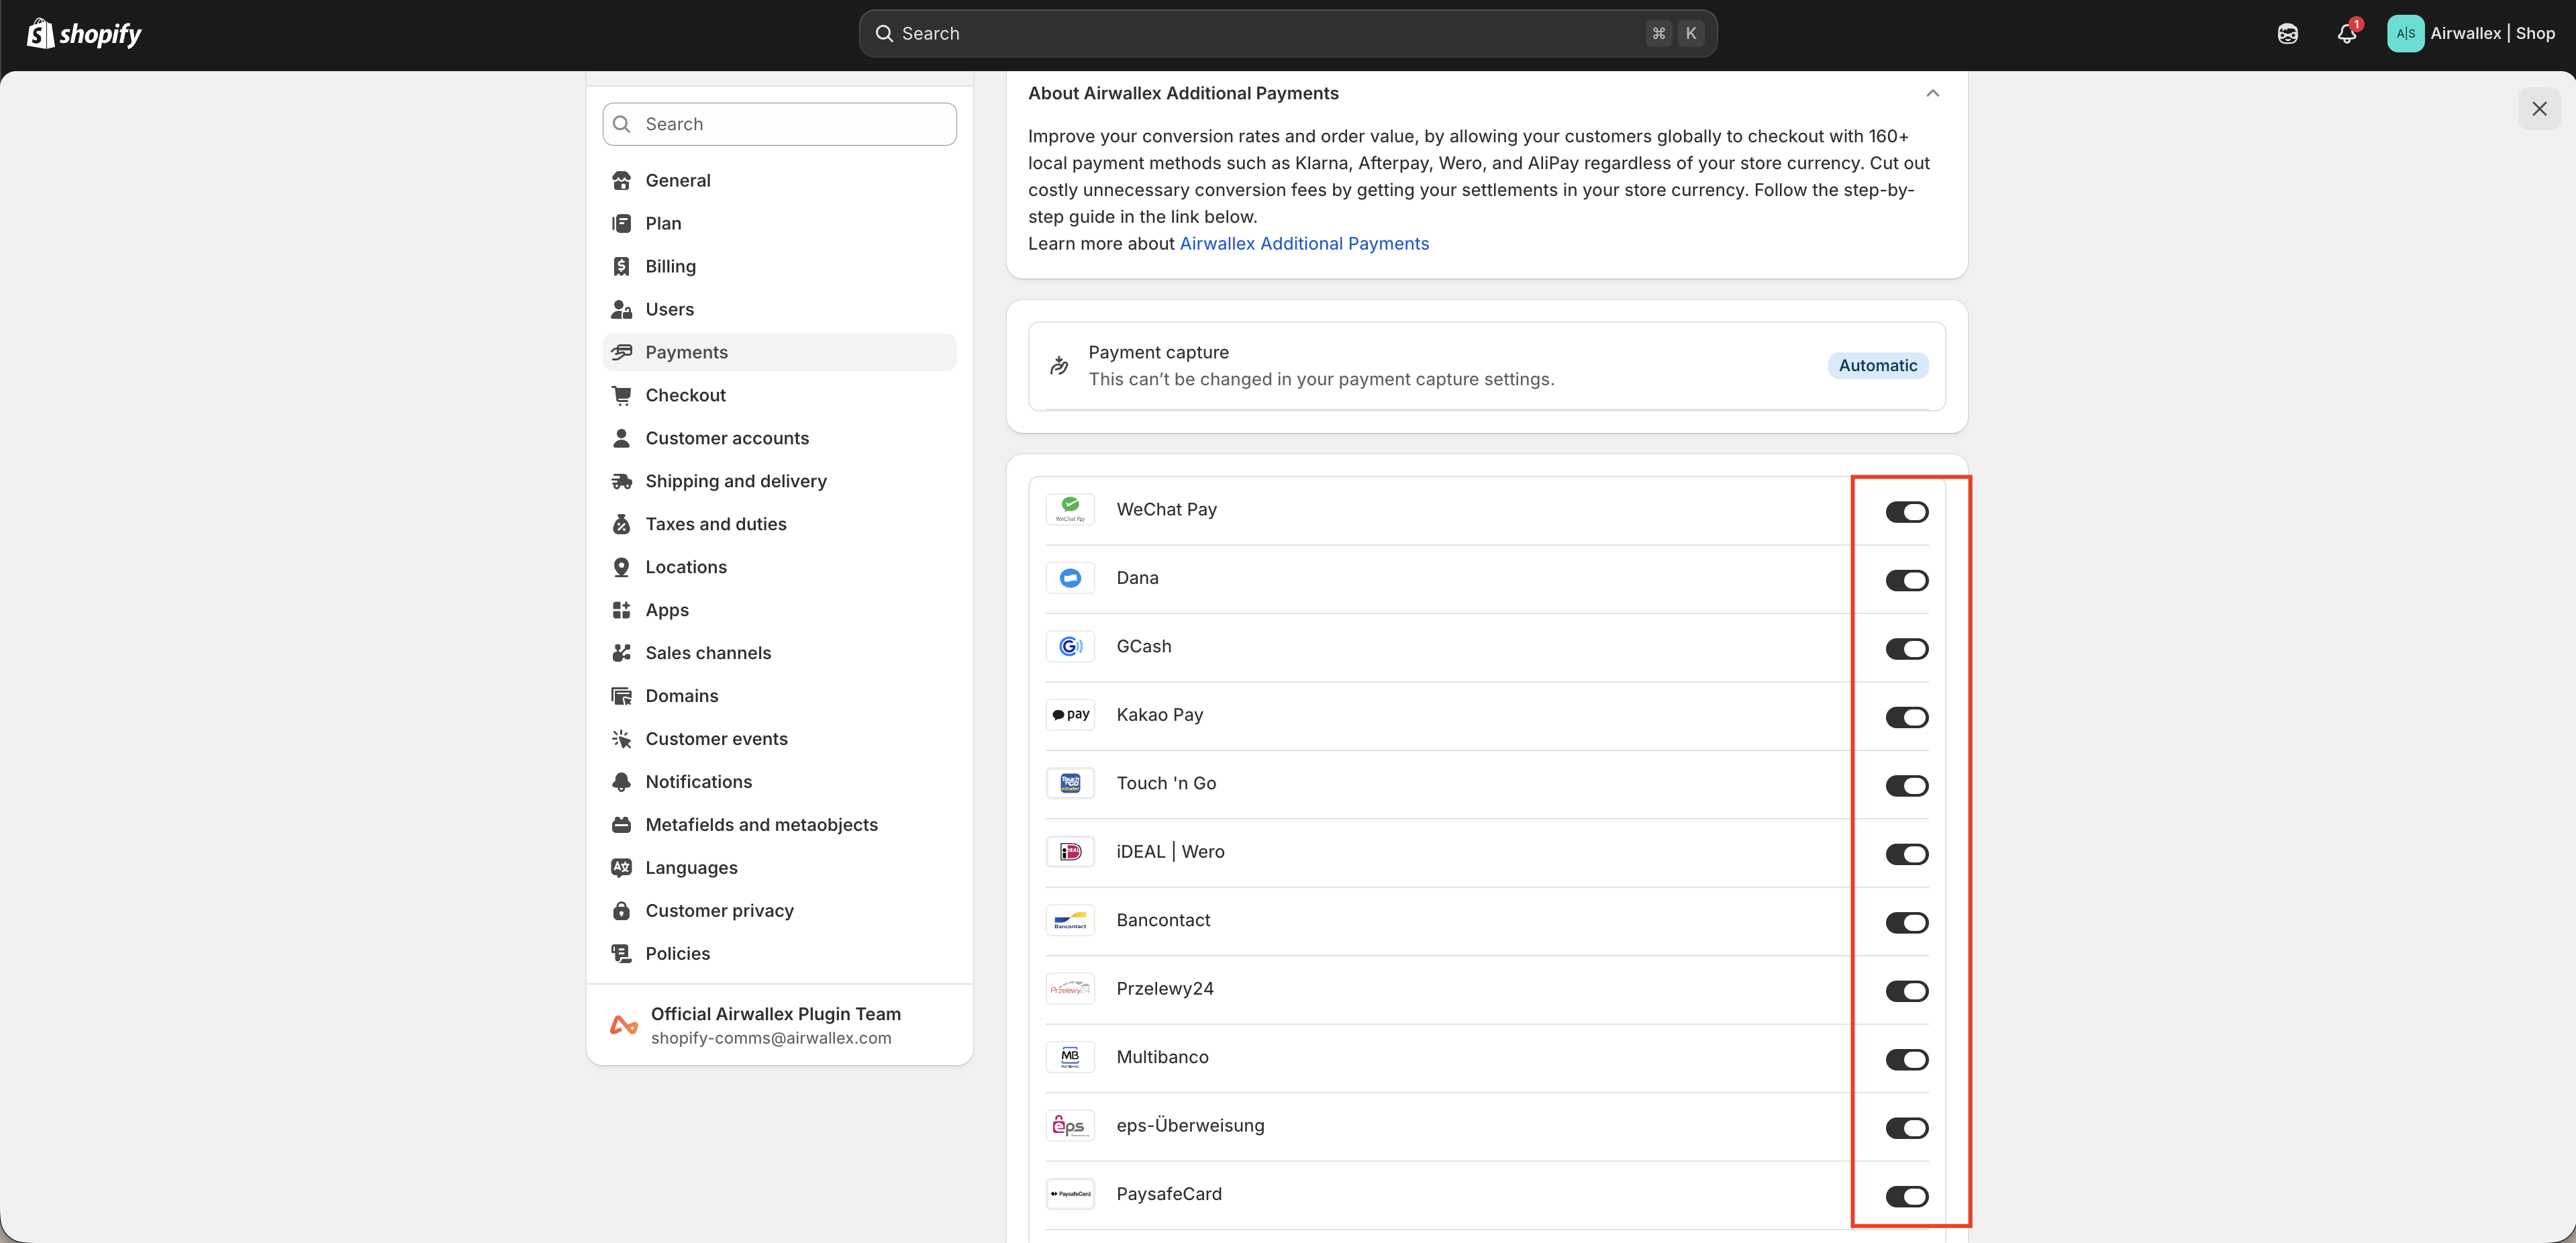Click the A|S store avatar
The height and width of the screenshot is (1243, 2576).
[2405, 34]
